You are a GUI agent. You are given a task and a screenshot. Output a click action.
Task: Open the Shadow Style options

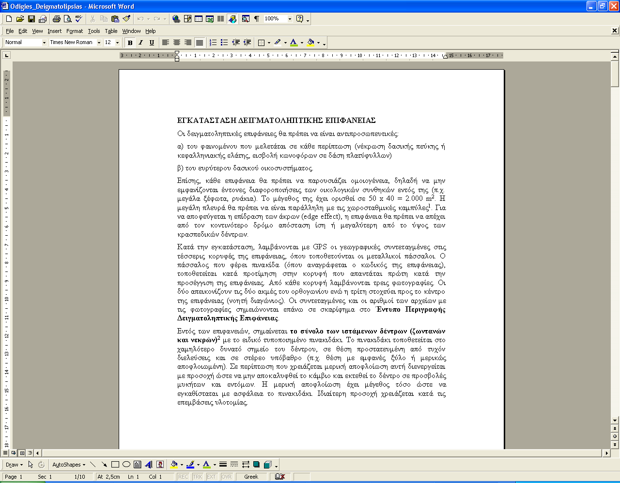point(256,465)
